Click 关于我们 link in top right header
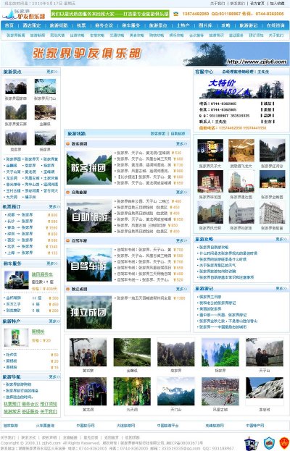This screenshot has height=451, width=290. point(217,4)
